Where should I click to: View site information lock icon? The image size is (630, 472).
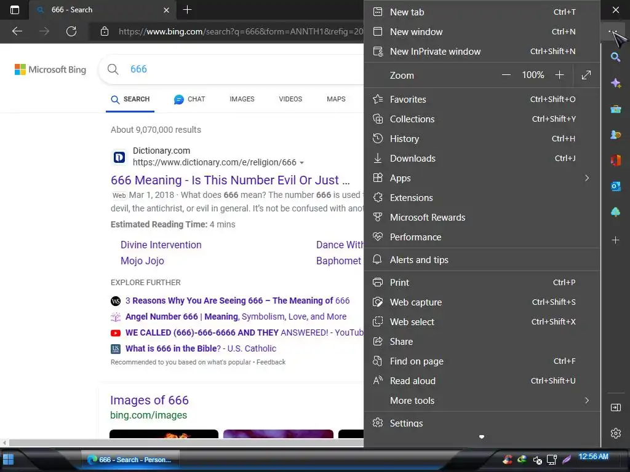click(105, 31)
